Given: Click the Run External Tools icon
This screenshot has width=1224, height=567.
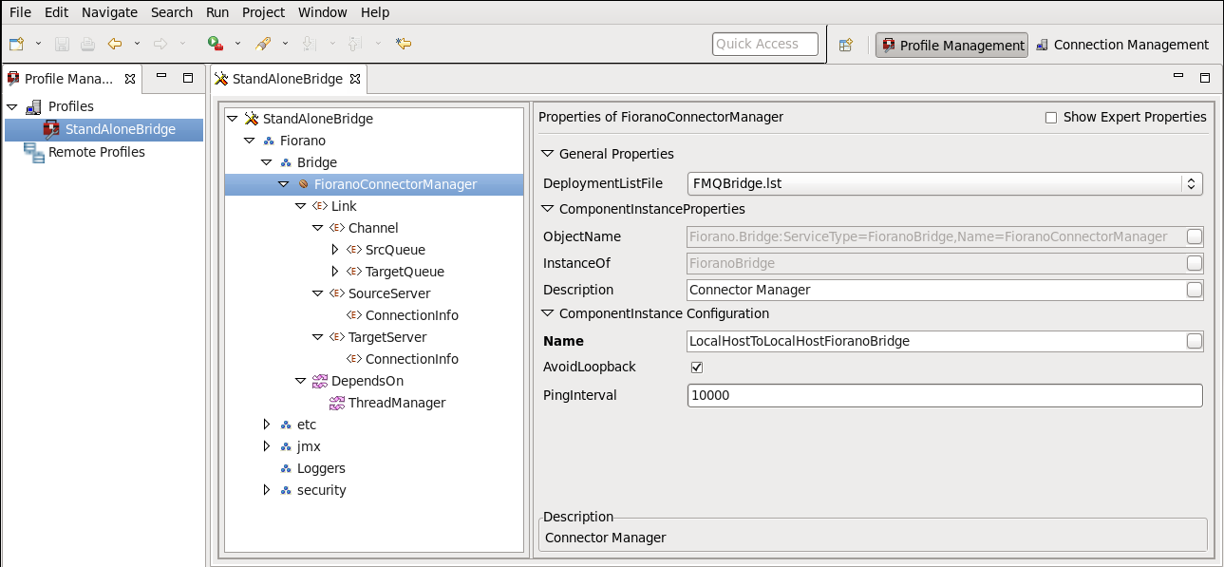Looking at the screenshot, I should pyautogui.click(x=216, y=44).
